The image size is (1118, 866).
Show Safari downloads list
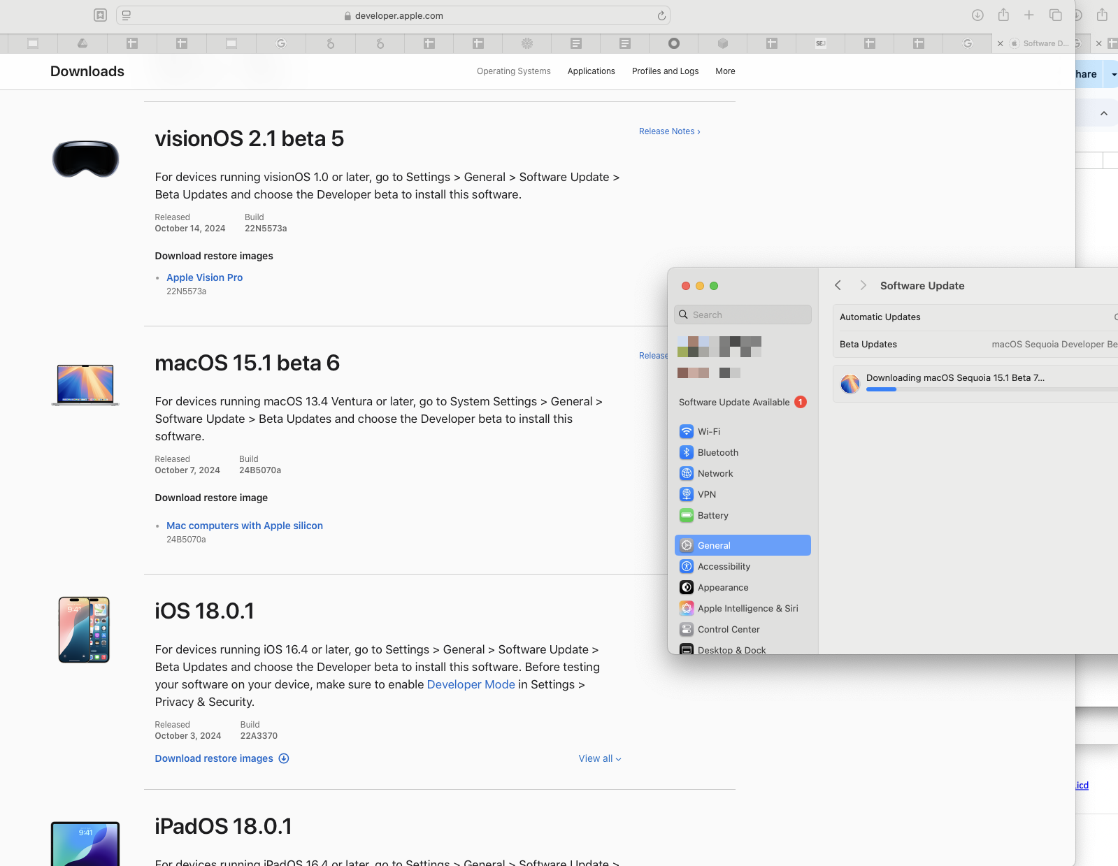point(977,15)
